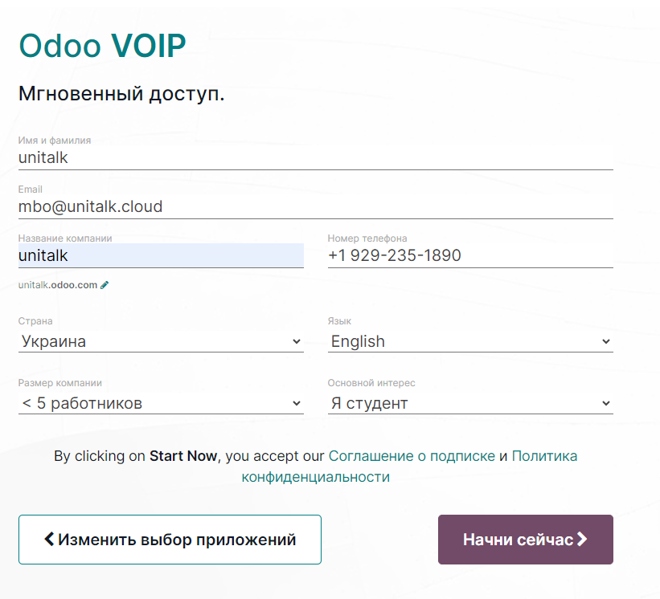660x599 pixels.
Task: Click the left chevron on the Изменить выбор приложений button
Action: 49,539
